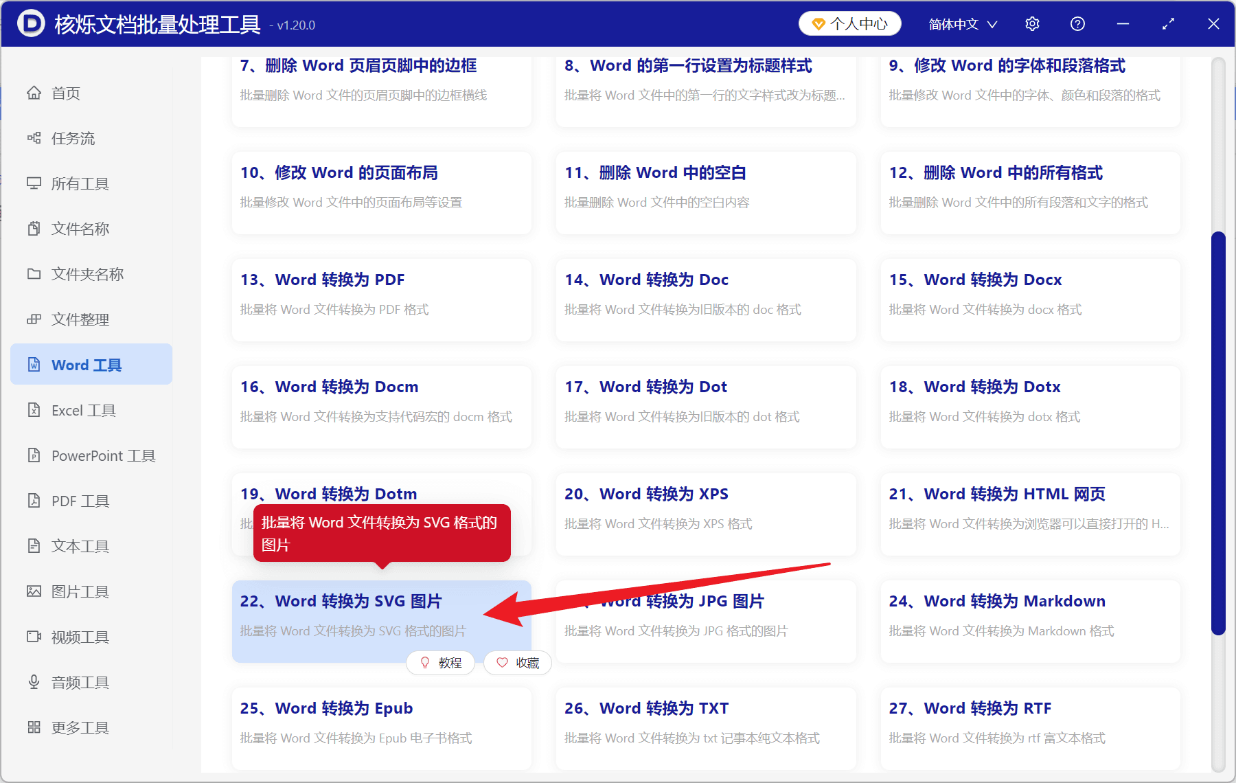This screenshot has height=783, width=1236.
Task: Open the 文件夹名称 folder rename tool
Action: tap(87, 274)
